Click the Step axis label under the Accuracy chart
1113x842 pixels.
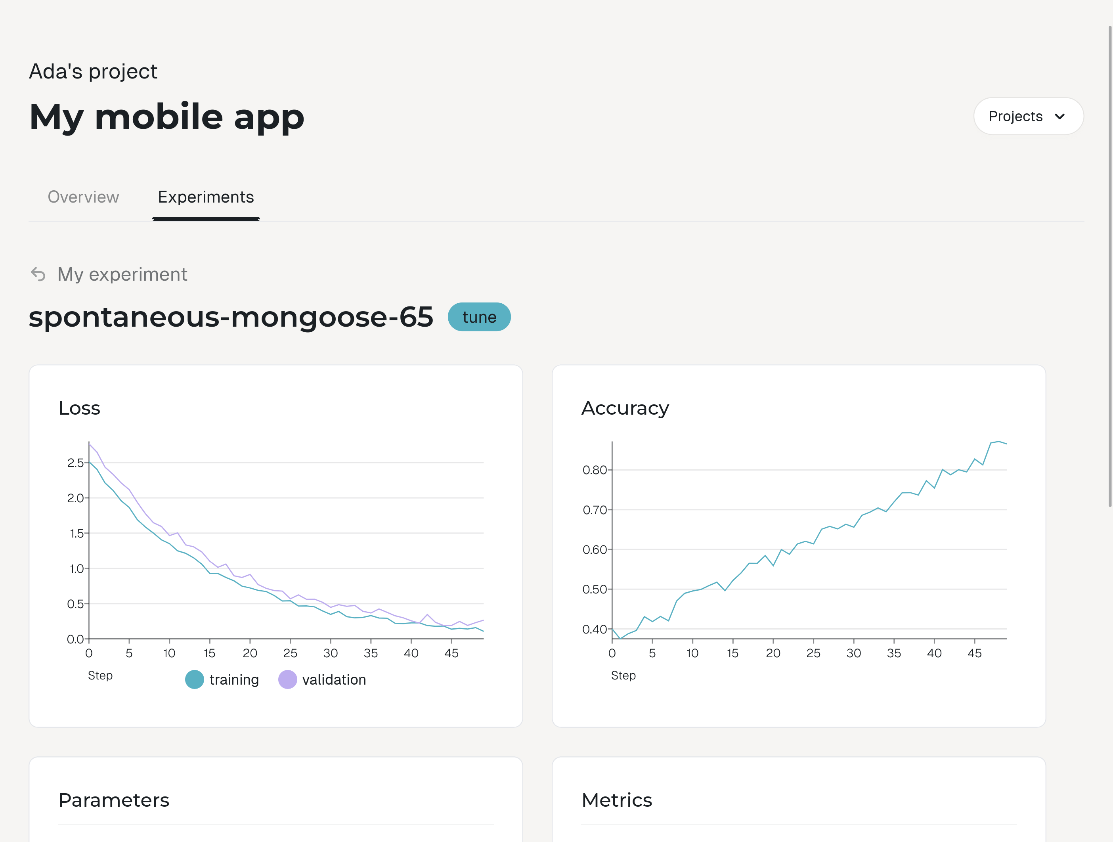pyautogui.click(x=623, y=676)
